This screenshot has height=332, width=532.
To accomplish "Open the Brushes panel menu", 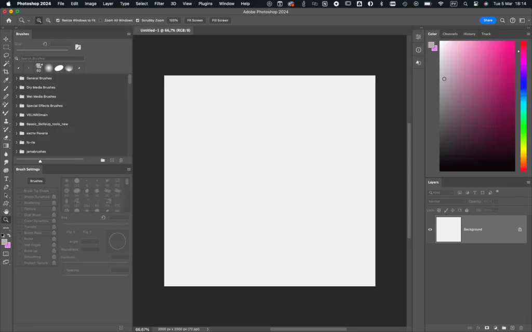I will 129,34.
